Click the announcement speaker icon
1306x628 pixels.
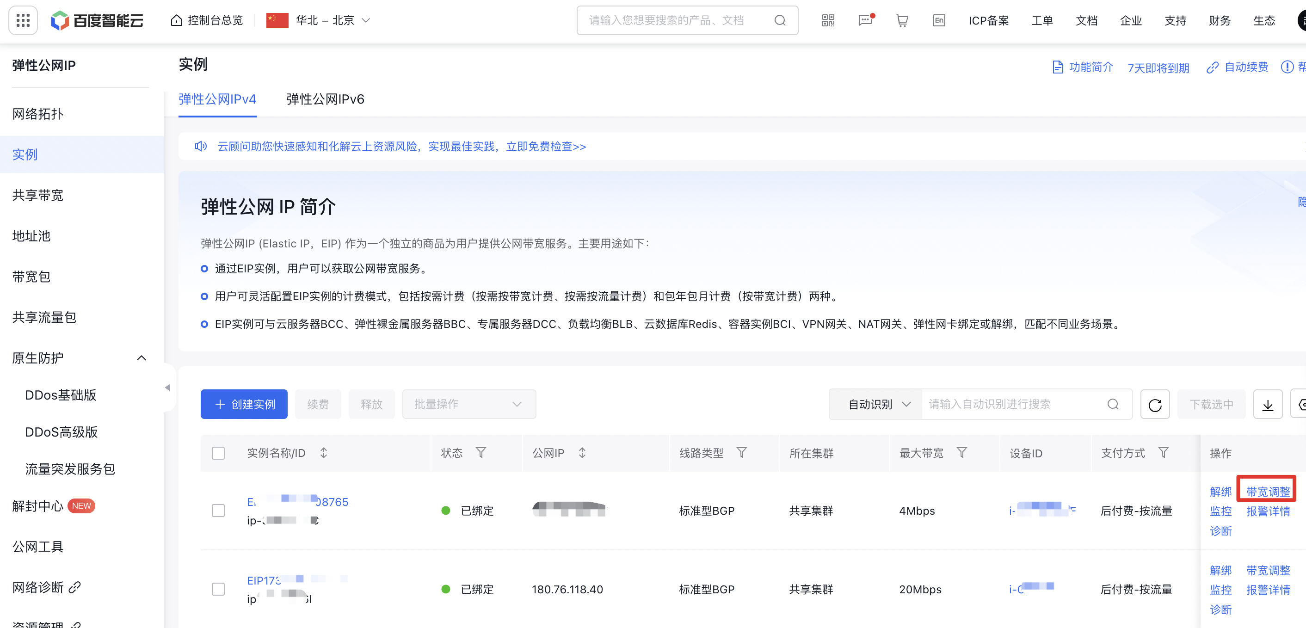pos(201,147)
